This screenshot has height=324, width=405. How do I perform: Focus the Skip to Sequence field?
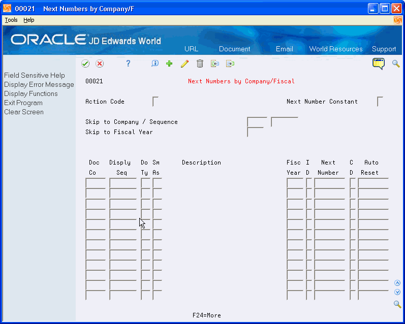(x=285, y=122)
